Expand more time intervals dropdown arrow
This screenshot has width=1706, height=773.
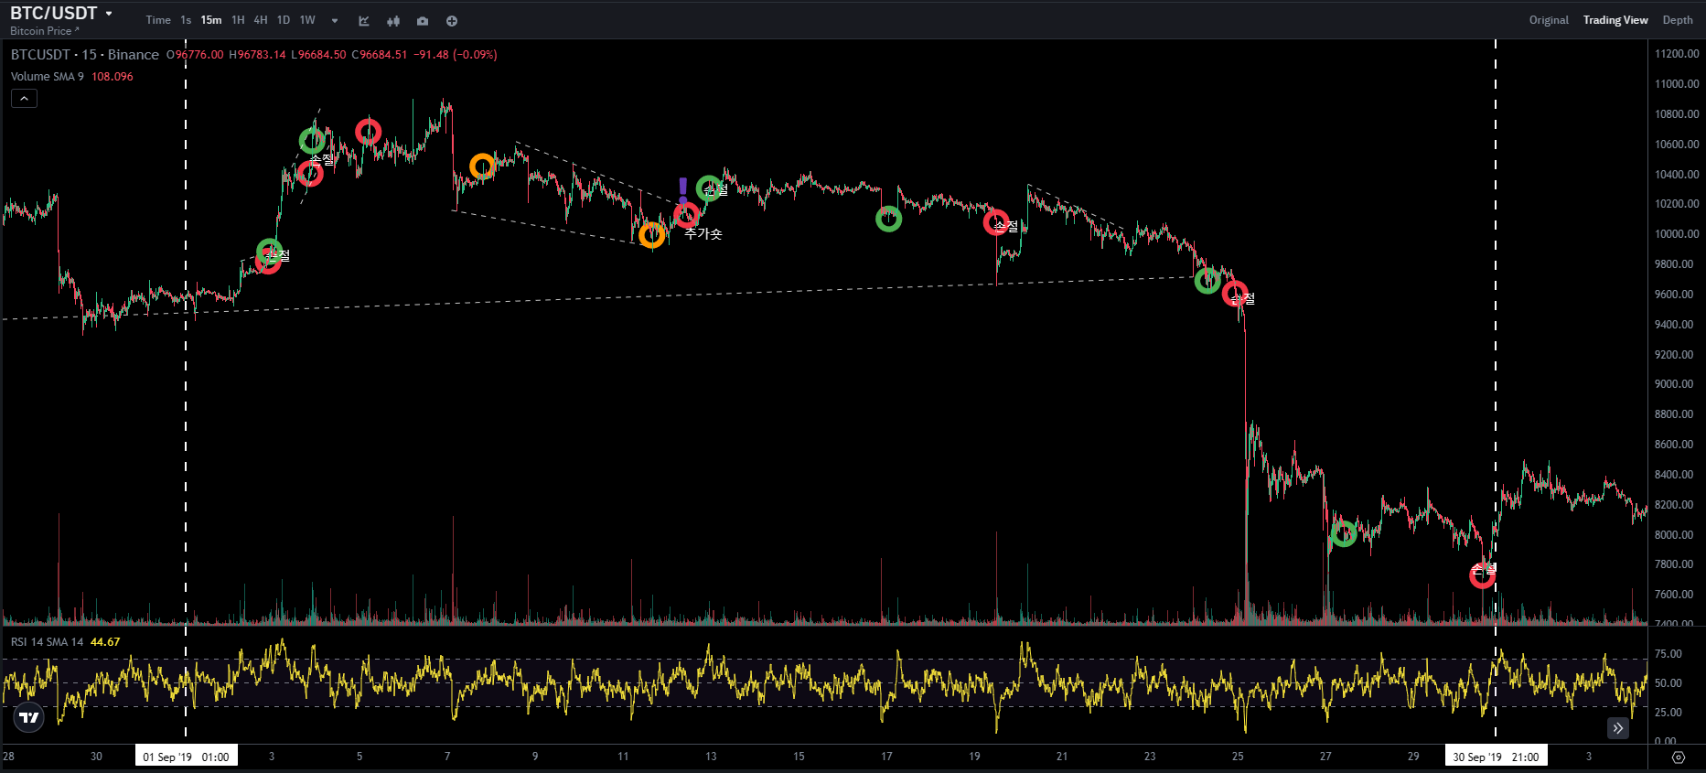335,20
